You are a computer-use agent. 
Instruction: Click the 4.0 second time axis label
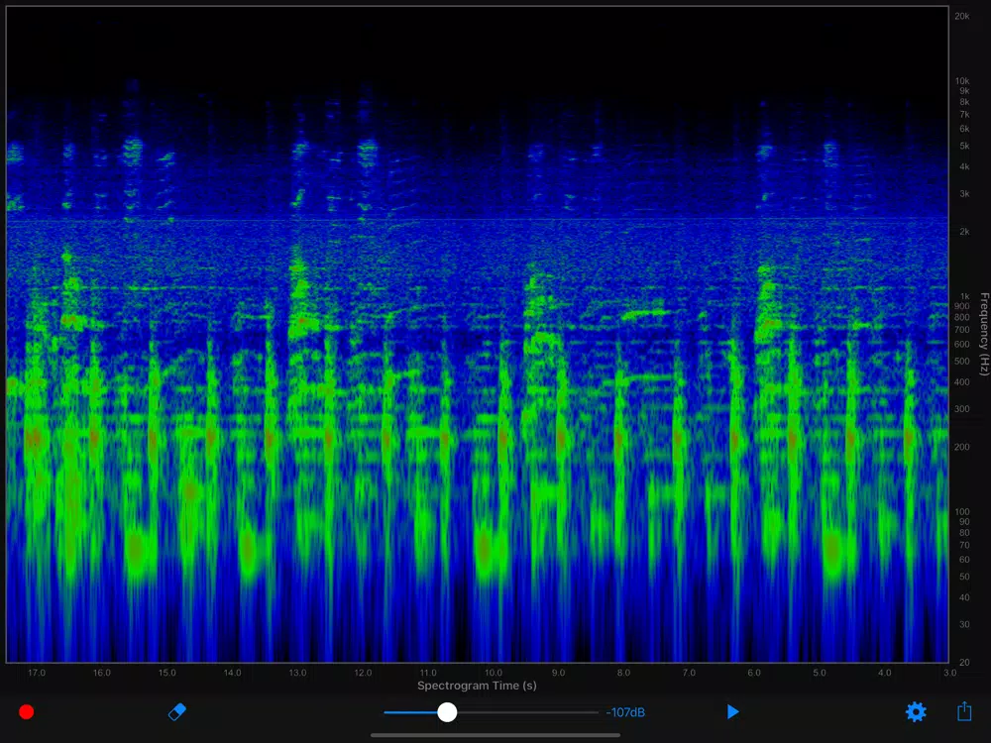885,673
